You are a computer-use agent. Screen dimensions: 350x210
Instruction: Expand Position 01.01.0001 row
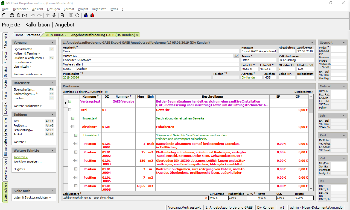pyautogui.click(x=76, y=144)
